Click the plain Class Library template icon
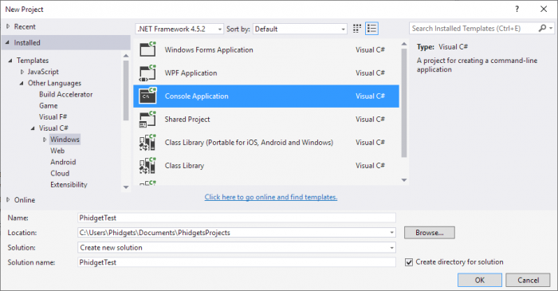Screen dimensions: 558x291 [x=147, y=165]
